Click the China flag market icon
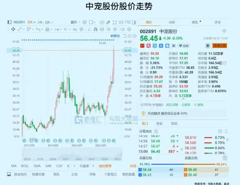This screenshot has width=240, height=185. (x=142, y=46)
